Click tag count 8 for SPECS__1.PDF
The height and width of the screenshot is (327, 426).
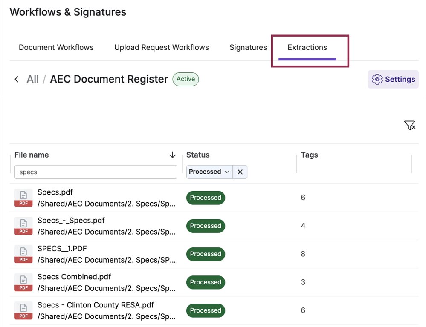coord(303,254)
